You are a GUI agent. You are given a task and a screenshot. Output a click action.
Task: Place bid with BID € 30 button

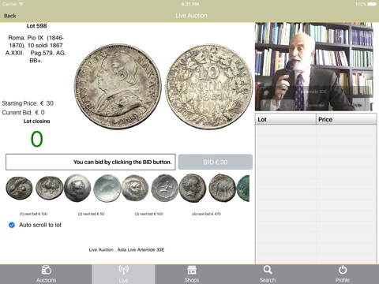tap(216, 162)
